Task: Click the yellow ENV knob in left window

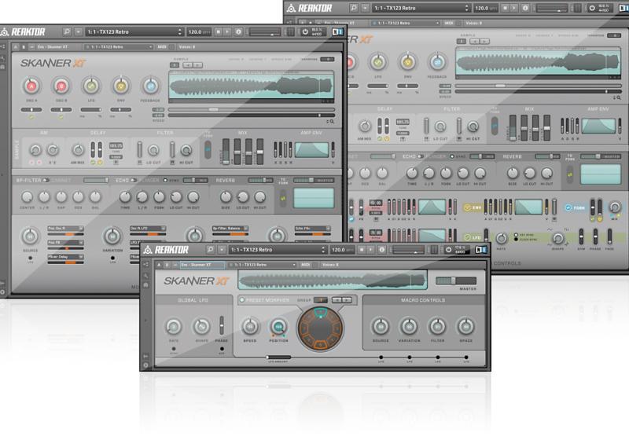Action: pos(121,86)
